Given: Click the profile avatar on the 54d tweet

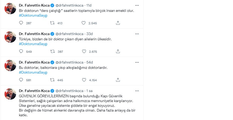Looking at the screenshot, I should tap(11, 65).
